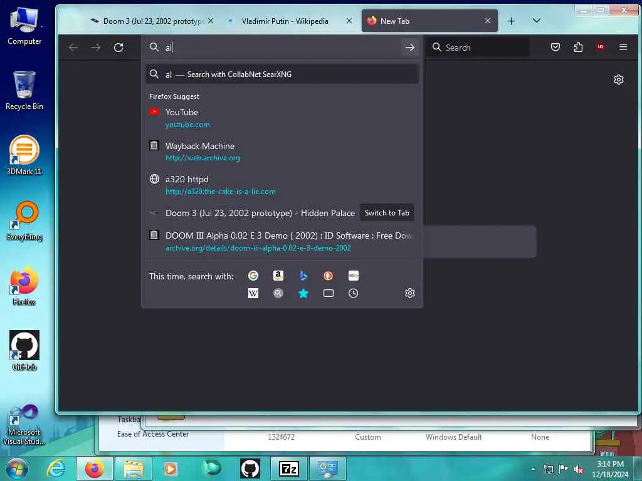Search this time with Wikipedia icon

click(x=253, y=293)
